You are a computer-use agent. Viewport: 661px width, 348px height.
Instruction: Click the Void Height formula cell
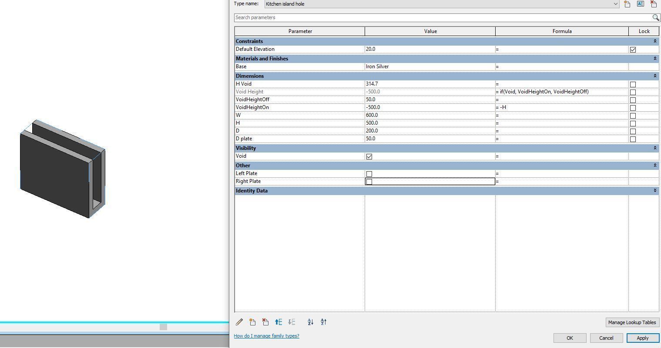tap(562, 92)
